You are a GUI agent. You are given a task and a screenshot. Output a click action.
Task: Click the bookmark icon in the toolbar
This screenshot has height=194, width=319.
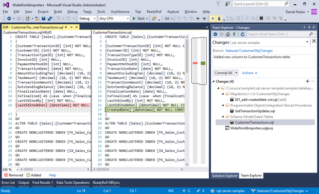point(261,19)
